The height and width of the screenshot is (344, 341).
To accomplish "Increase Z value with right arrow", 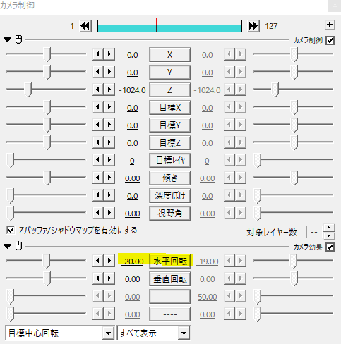I will coord(109,90).
